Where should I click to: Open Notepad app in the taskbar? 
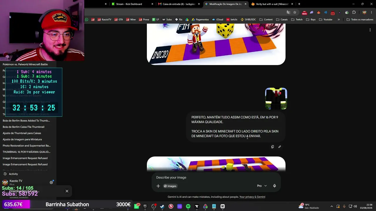click(x=214, y=206)
